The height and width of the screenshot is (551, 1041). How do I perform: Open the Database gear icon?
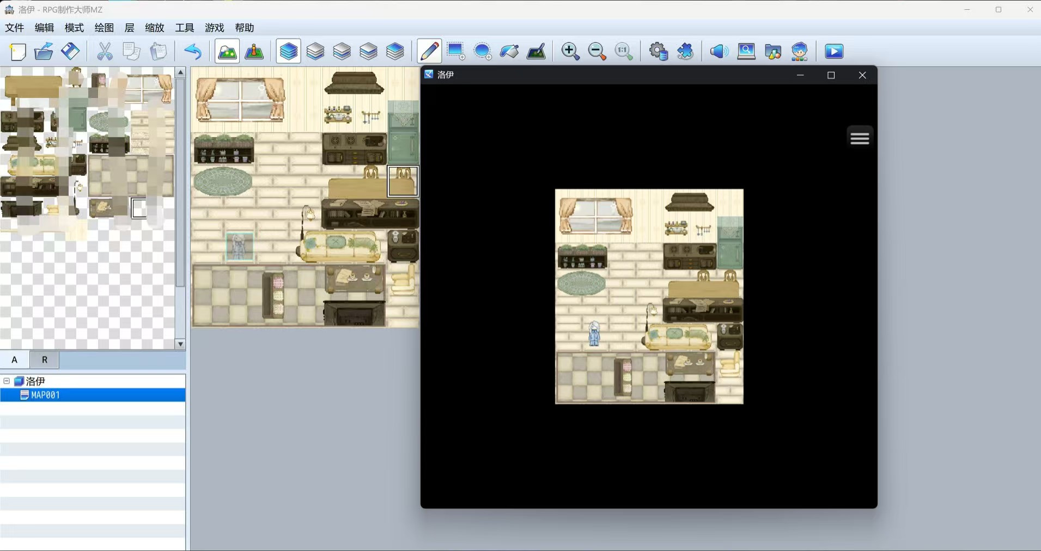tap(658, 52)
